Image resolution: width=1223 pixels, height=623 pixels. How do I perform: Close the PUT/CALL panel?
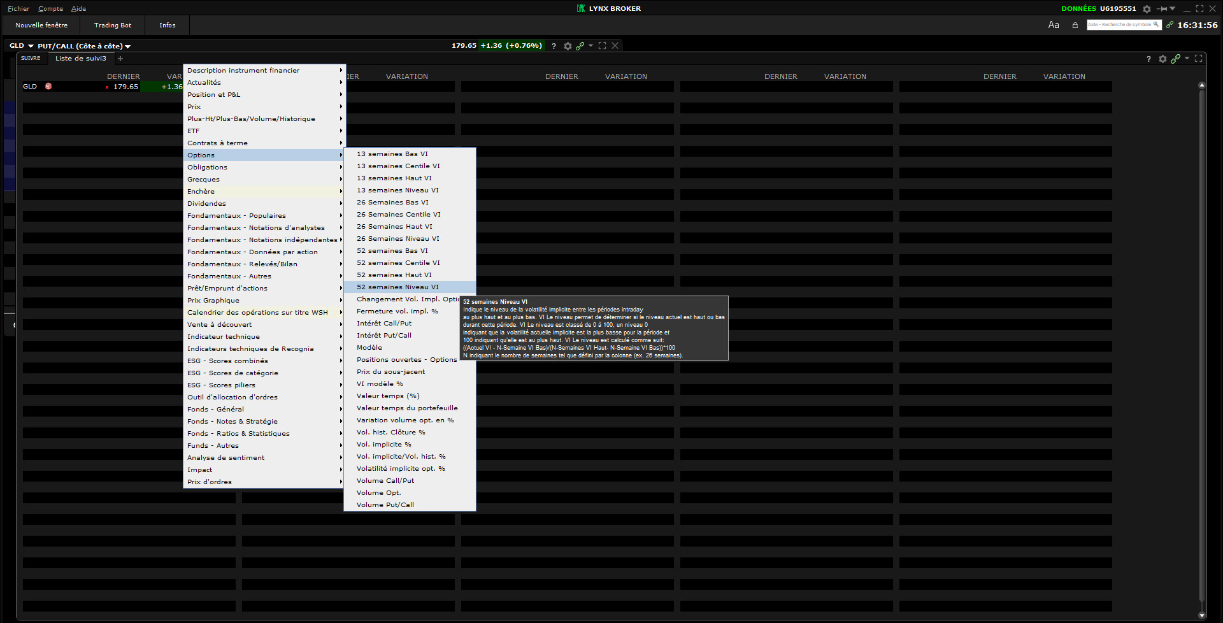click(615, 46)
